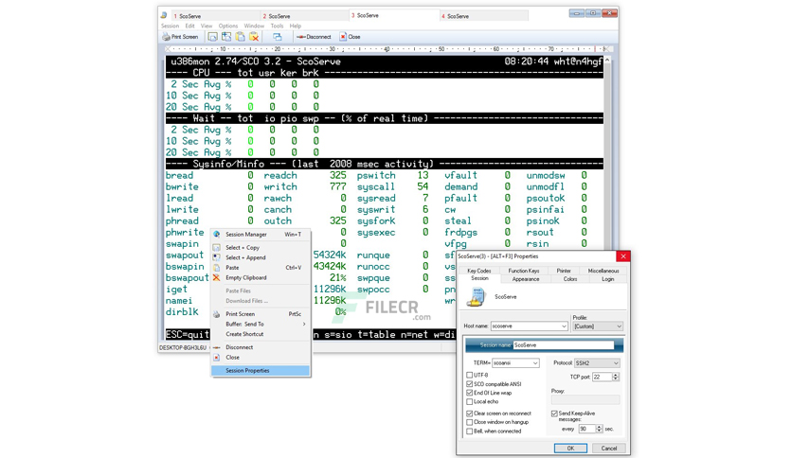Open the TERM dropdown showing scoansi

(x=535, y=363)
